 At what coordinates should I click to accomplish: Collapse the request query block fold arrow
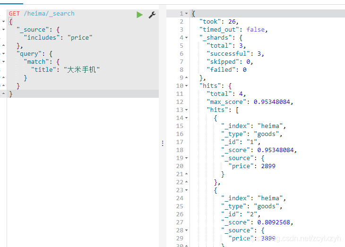(3, 54)
